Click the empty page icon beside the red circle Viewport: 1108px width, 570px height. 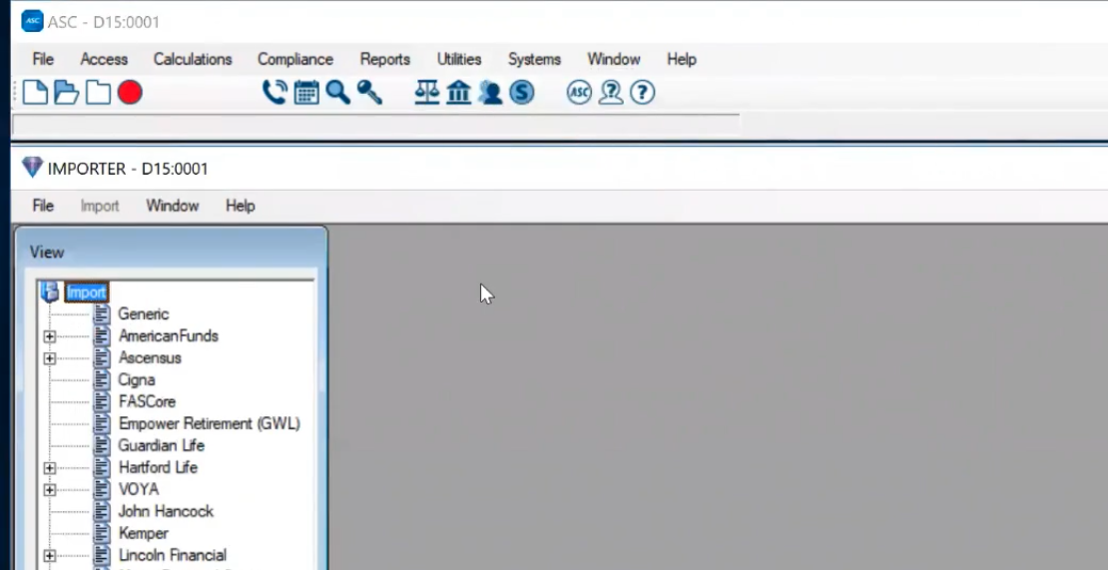point(98,93)
